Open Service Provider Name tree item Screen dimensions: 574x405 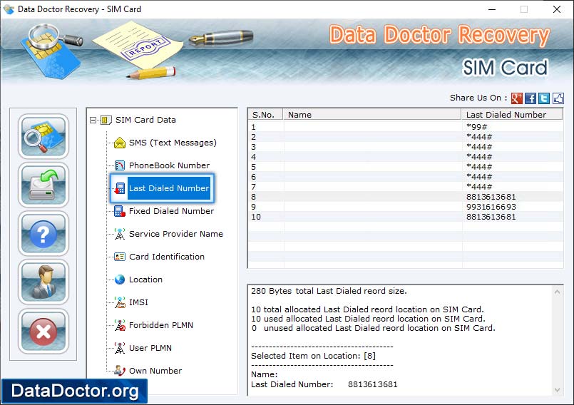point(175,234)
